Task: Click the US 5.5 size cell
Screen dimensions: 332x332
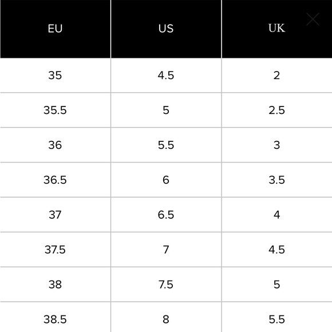Action: 166,145
